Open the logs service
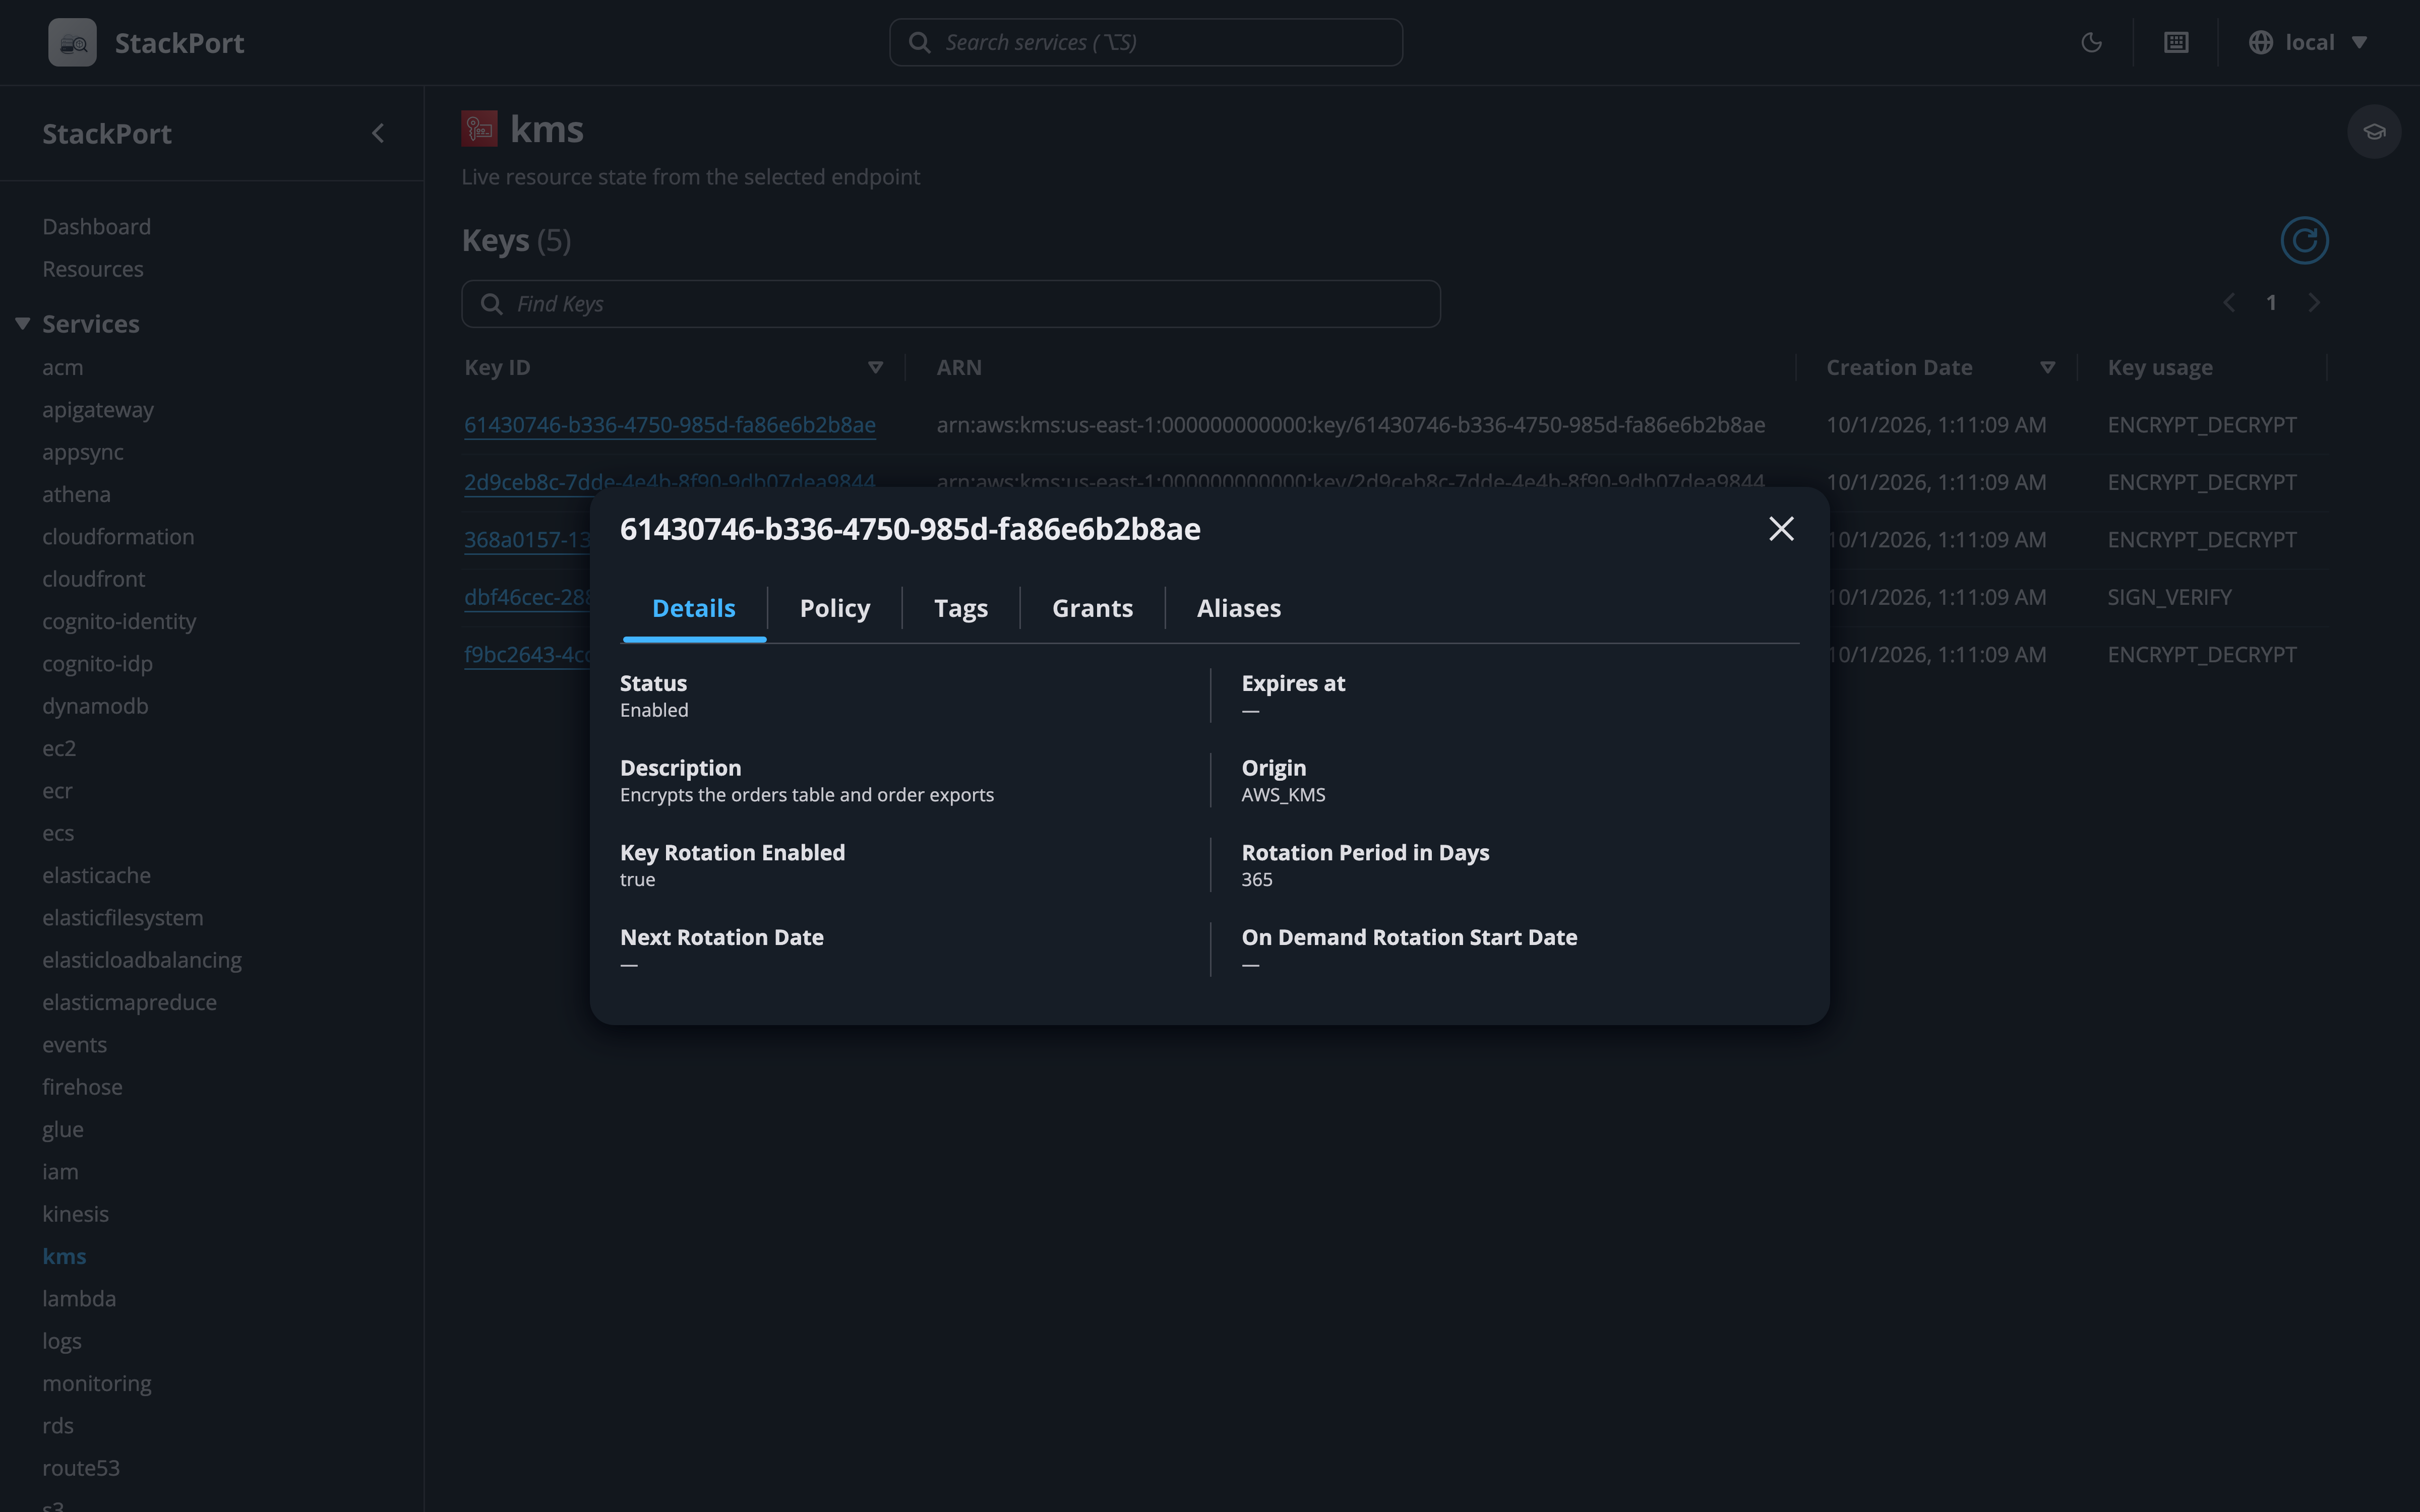Screen dimensions: 2420x1512 pos(62,1341)
